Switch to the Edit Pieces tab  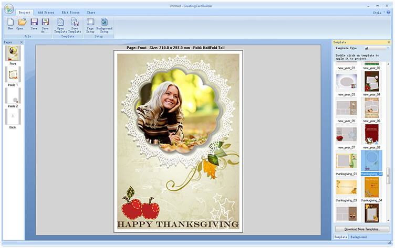[x=70, y=13]
